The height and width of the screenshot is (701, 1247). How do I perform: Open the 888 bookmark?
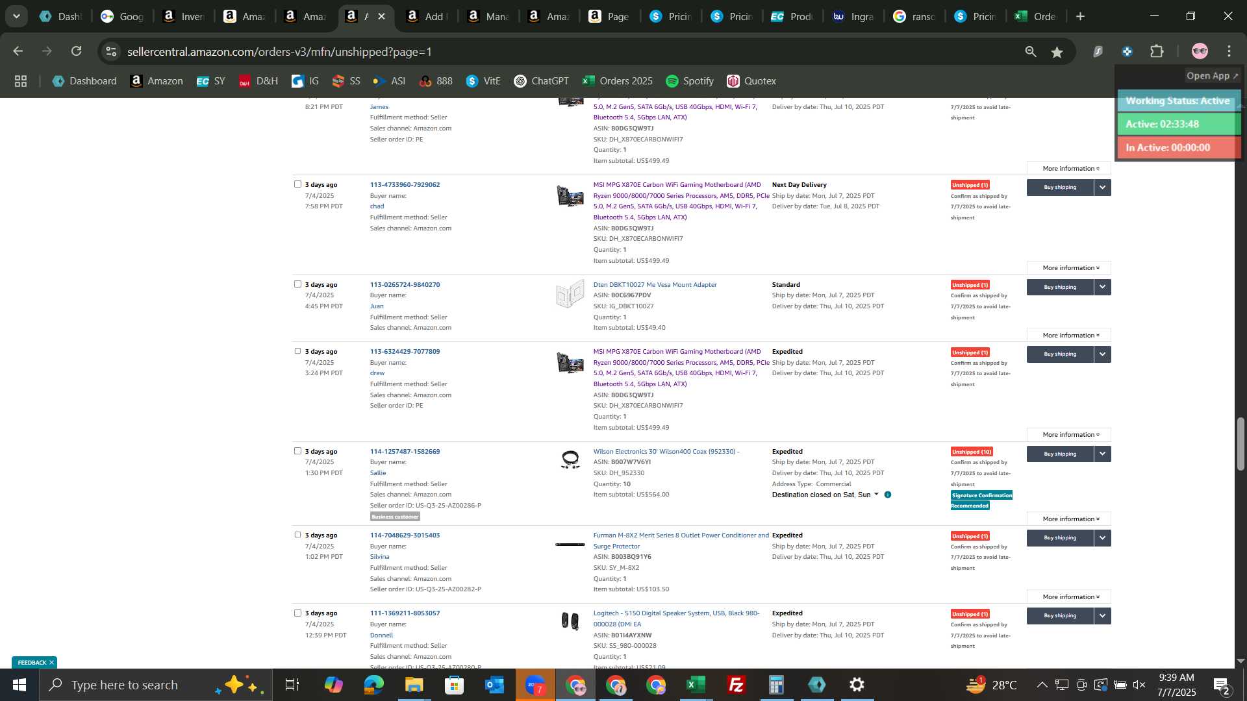(x=436, y=81)
